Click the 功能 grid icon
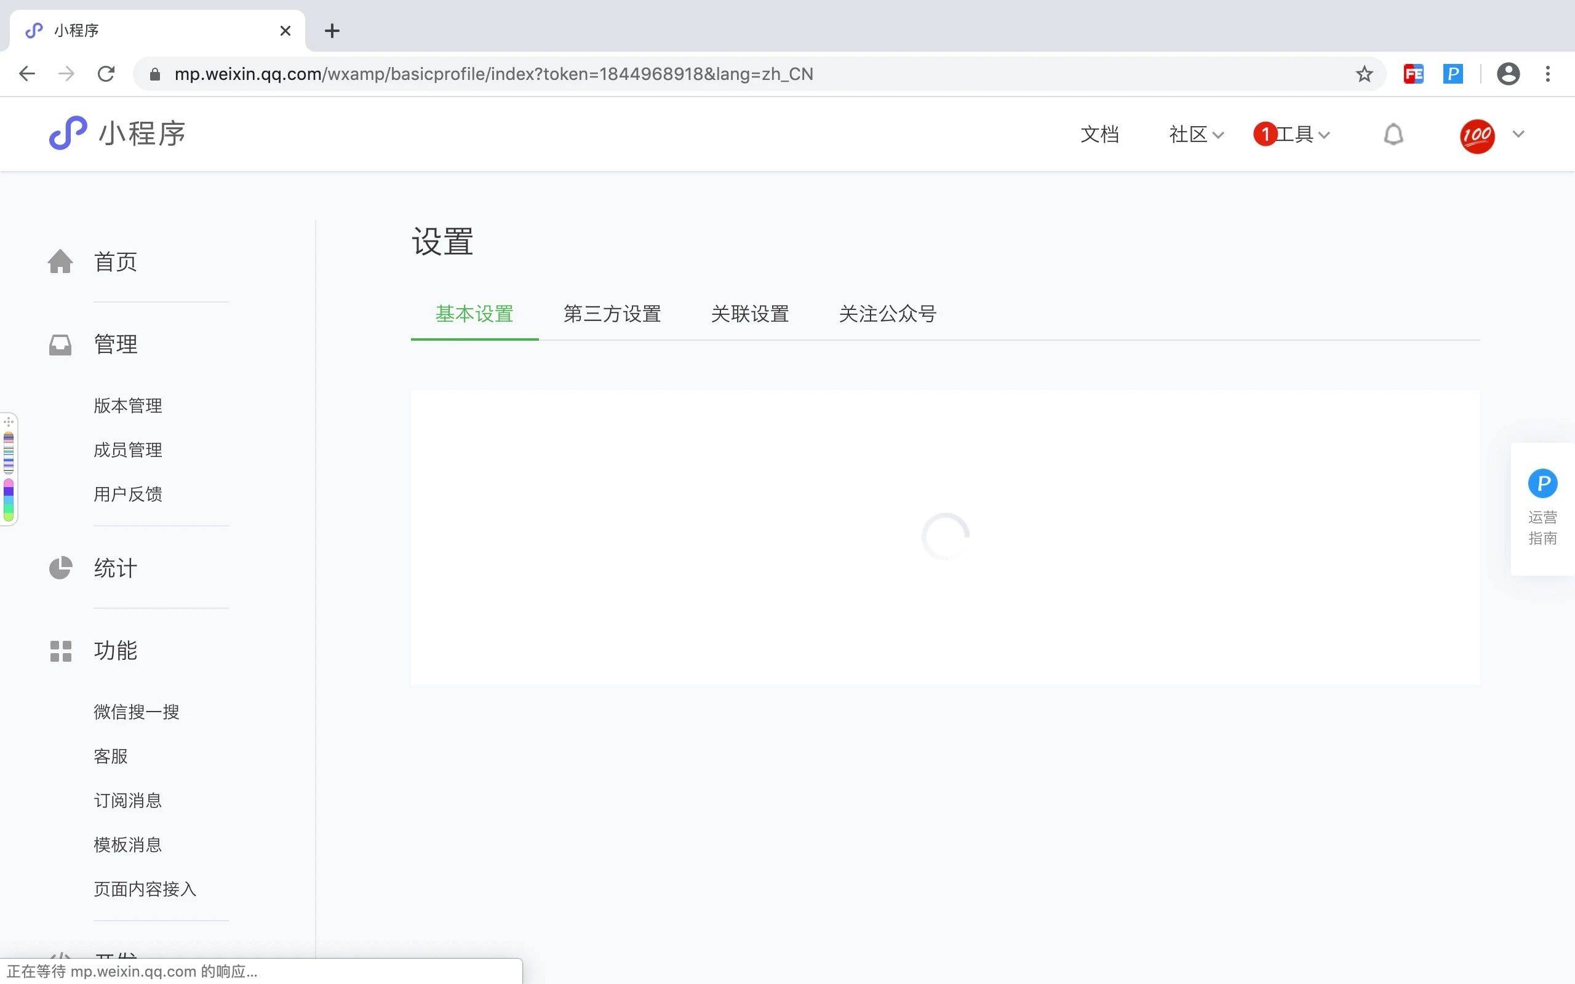 [60, 651]
